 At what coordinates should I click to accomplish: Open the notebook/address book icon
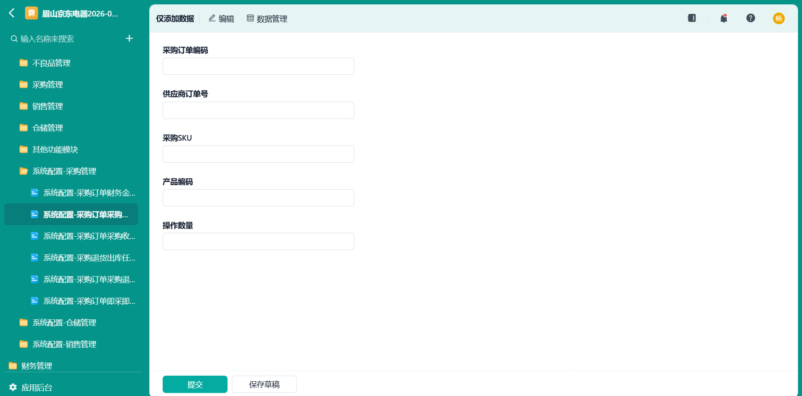[692, 18]
